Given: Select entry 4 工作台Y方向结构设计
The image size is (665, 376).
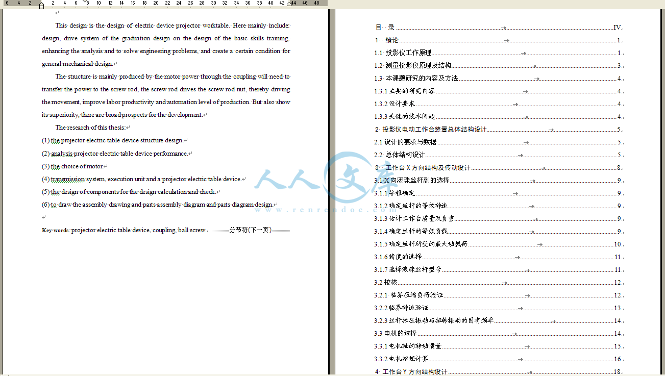Looking at the screenshot, I should [x=499, y=372].
